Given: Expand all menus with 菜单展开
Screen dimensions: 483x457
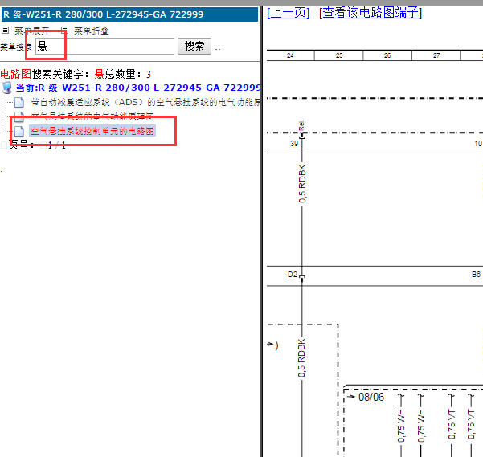Looking at the screenshot, I should click(x=31, y=31).
